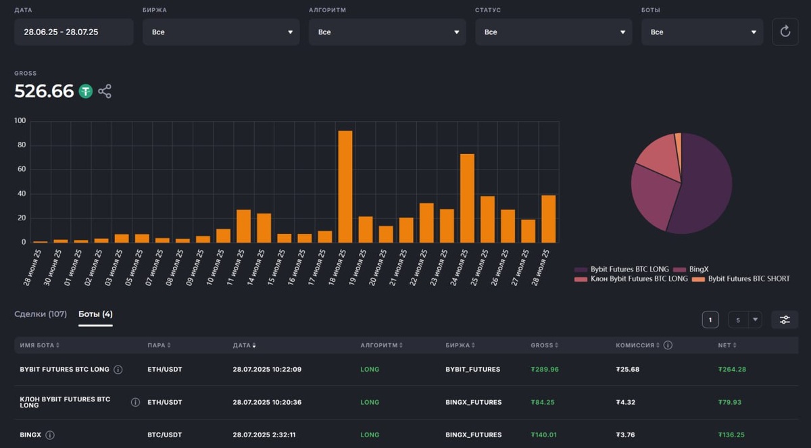This screenshot has height=448, width=811.
Task: Click gross value 140.01
Action: [x=544, y=435]
